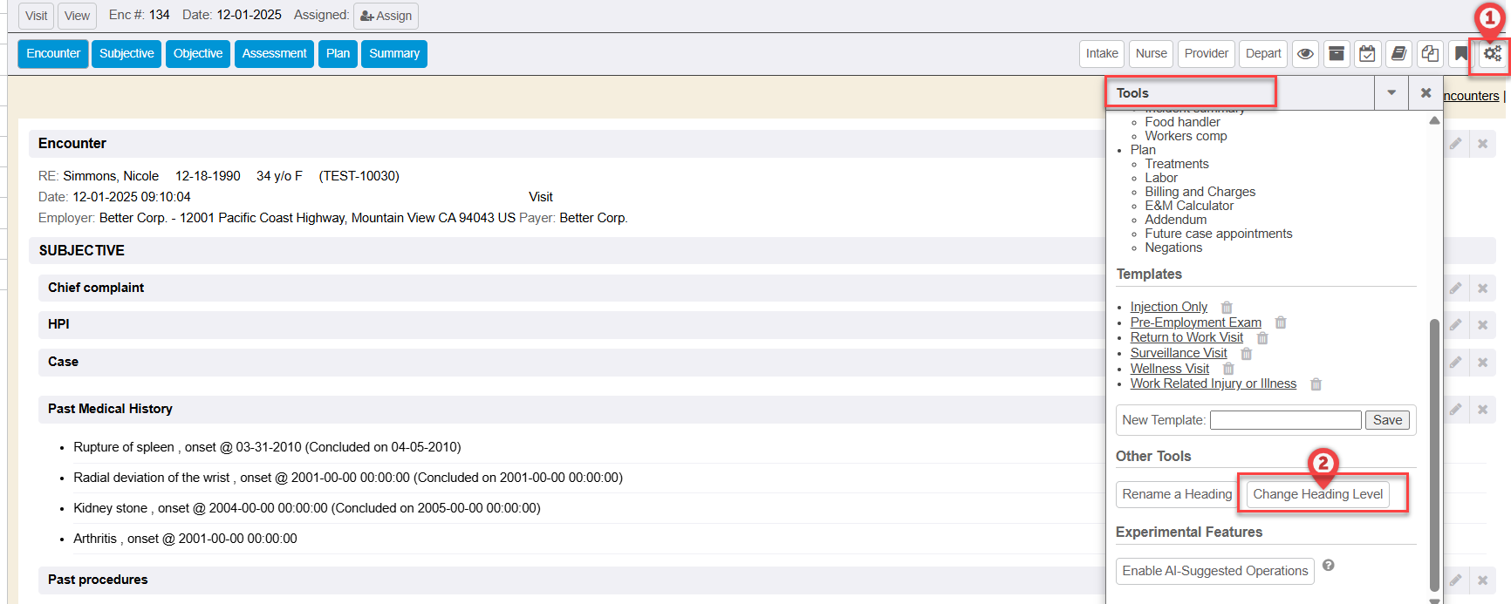The width and height of the screenshot is (1511, 604).
Task: Open the View dropdown menu
Action: point(77,16)
